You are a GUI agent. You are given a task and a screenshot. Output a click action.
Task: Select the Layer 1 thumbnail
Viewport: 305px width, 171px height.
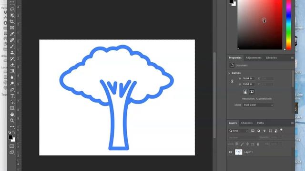pyautogui.click(x=238, y=152)
